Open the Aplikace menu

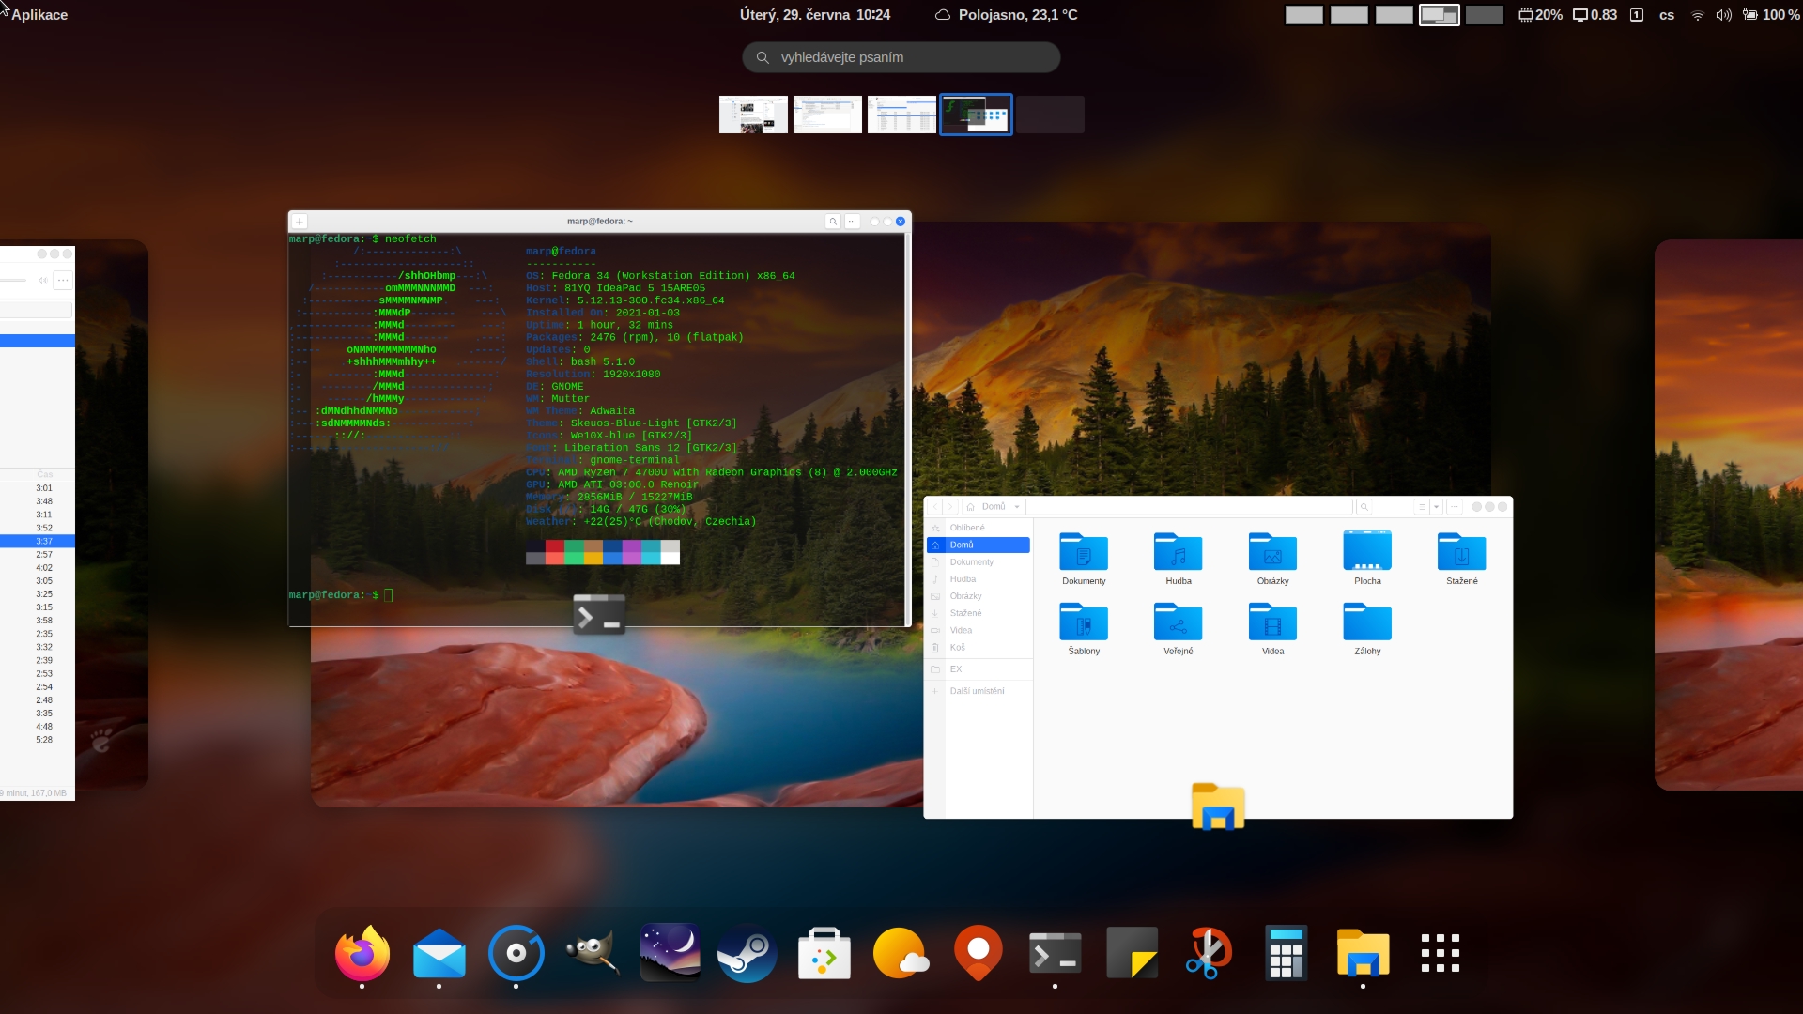pyautogui.click(x=39, y=15)
